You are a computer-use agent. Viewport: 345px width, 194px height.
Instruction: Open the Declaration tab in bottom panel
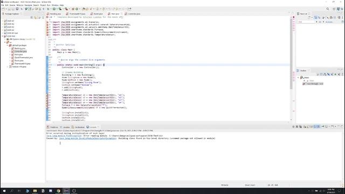(78, 127)
